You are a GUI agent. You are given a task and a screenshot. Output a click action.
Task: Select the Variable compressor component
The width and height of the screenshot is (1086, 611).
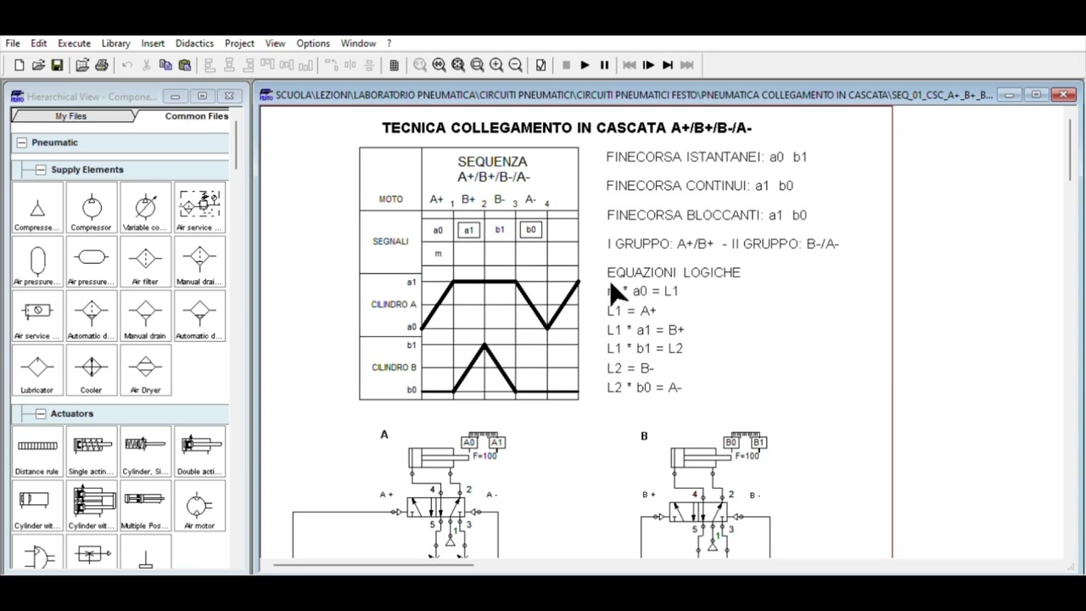click(x=145, y=208)
